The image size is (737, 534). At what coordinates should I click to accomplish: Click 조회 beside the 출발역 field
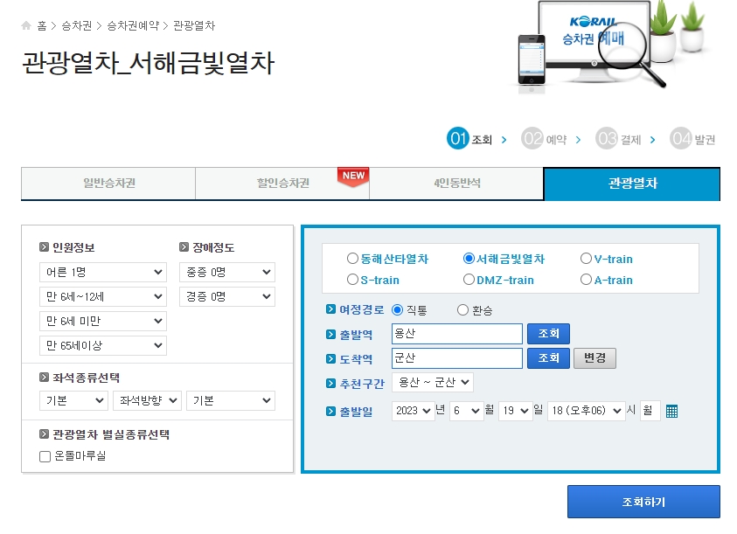tap(548, 333)
